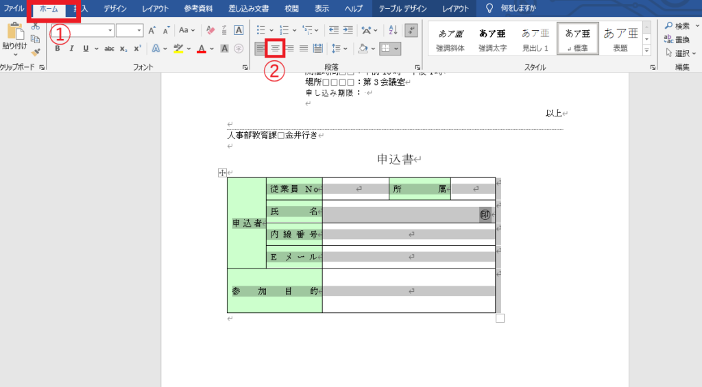Image resolution: width=702 pixels, height=387 pixels.
Task: Open the paste options dropdown arrow
Action: point(15,55)
